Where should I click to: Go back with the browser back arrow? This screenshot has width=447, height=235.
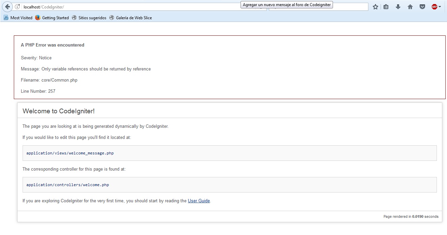[x=7, y=7]
